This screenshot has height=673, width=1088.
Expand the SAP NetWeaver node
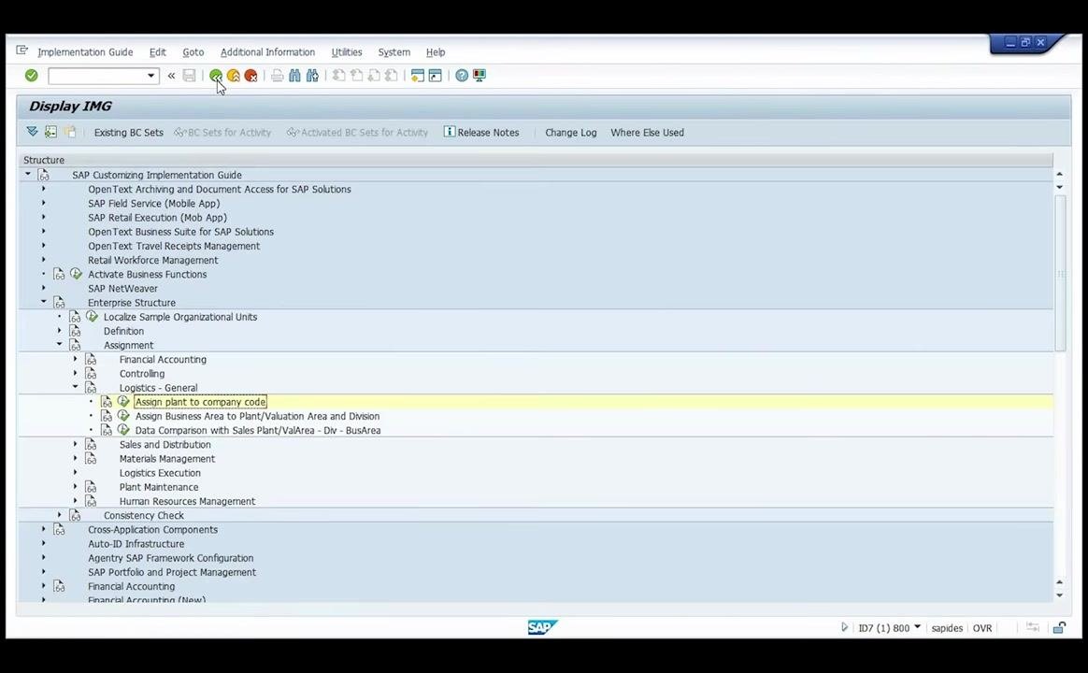43,288
